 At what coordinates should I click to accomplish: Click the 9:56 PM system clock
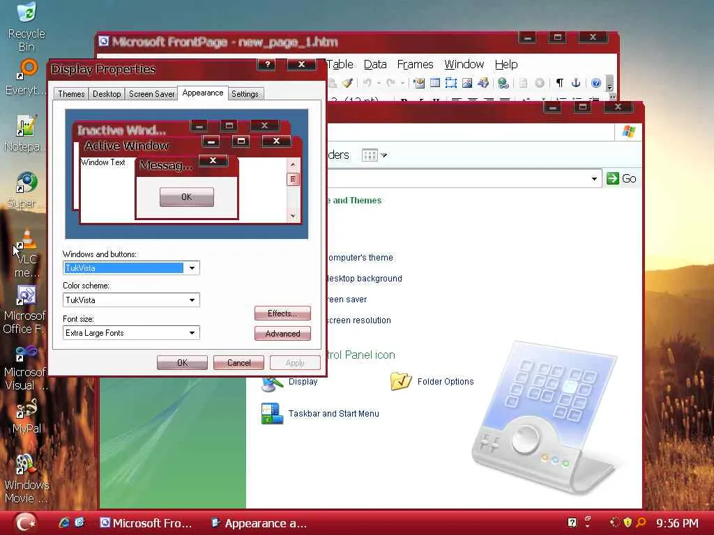tap(677, 523)
